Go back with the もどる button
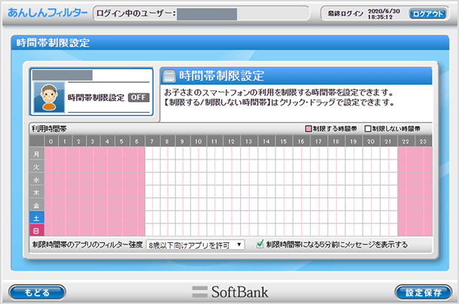This screenshot has height=304, width=459. tap(36, 291)
